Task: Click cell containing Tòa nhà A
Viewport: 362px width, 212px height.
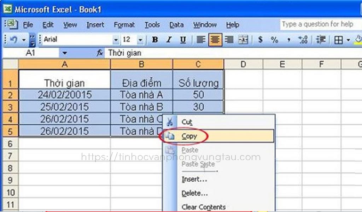Action: point(141,95)
